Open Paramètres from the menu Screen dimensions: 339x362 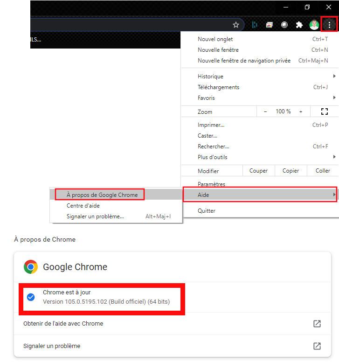(x=260, y=184)
